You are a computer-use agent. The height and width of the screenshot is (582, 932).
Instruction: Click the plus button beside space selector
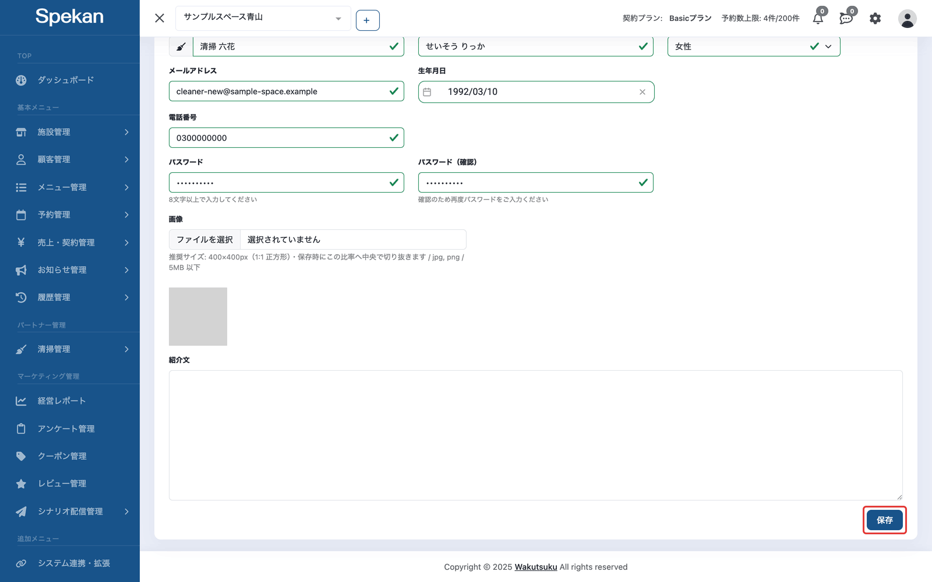[x=367, y=20]
